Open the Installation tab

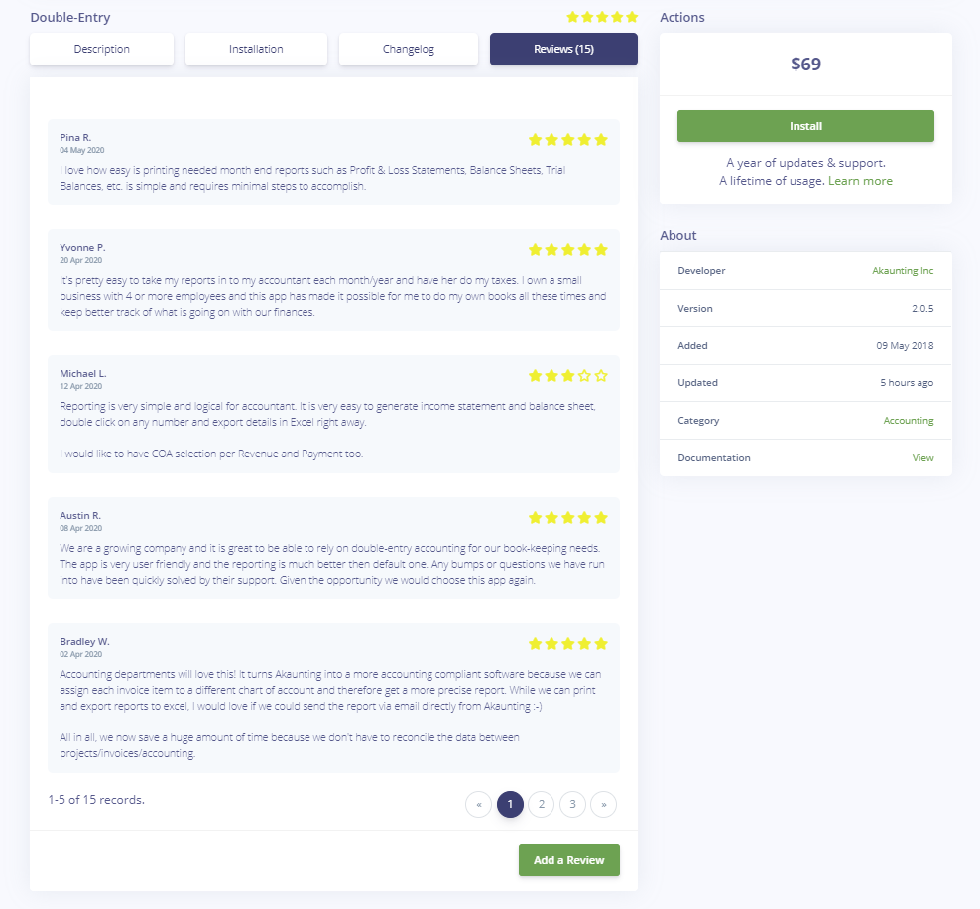[256, 49]
